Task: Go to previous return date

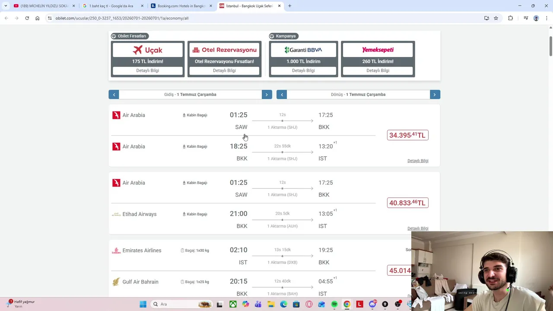Action: point(282,95)
